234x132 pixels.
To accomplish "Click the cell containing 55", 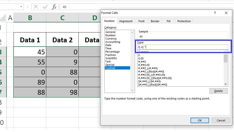I will (x=30, y=62).
